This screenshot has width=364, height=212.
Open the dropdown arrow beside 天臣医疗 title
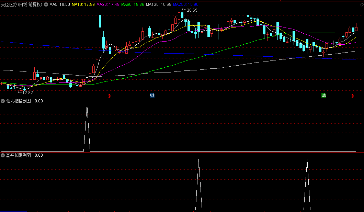click(46, 5)
